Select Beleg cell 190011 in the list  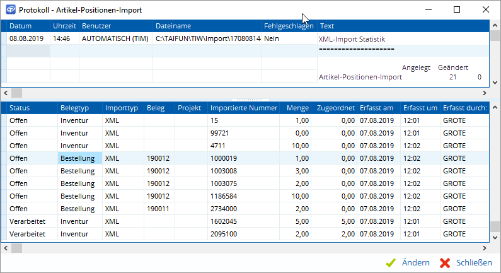158,209
